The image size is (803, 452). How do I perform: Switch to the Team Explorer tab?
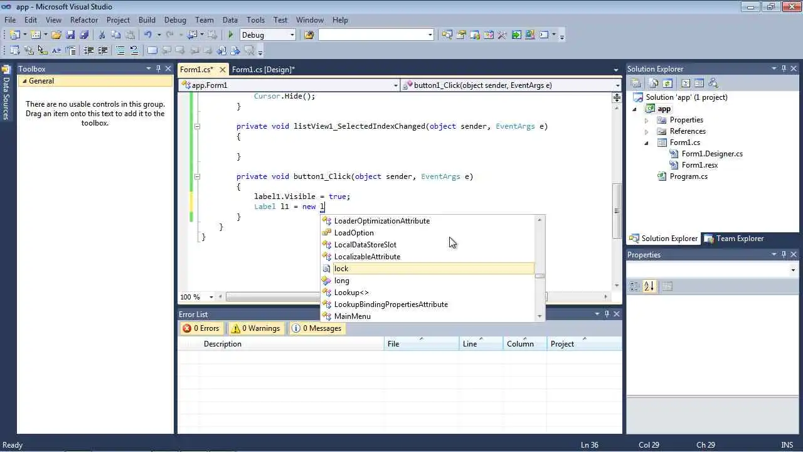[734, 239]
